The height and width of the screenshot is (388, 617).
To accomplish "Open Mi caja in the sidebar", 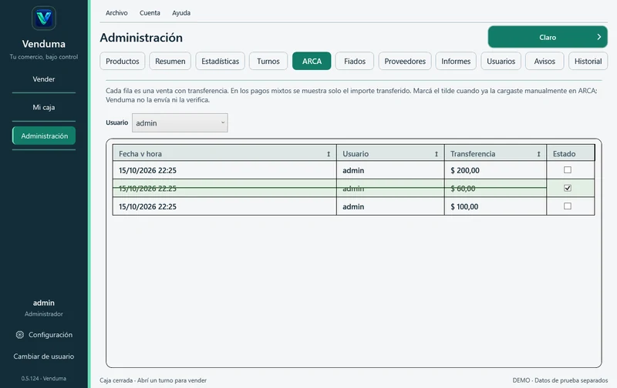I will click(44, 107).
